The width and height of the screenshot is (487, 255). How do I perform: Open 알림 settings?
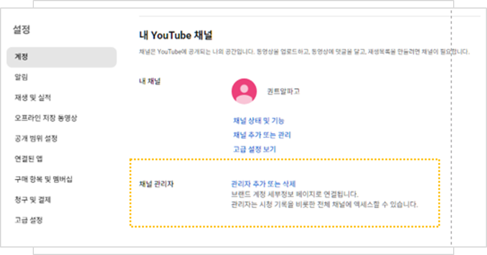point(21,77)
